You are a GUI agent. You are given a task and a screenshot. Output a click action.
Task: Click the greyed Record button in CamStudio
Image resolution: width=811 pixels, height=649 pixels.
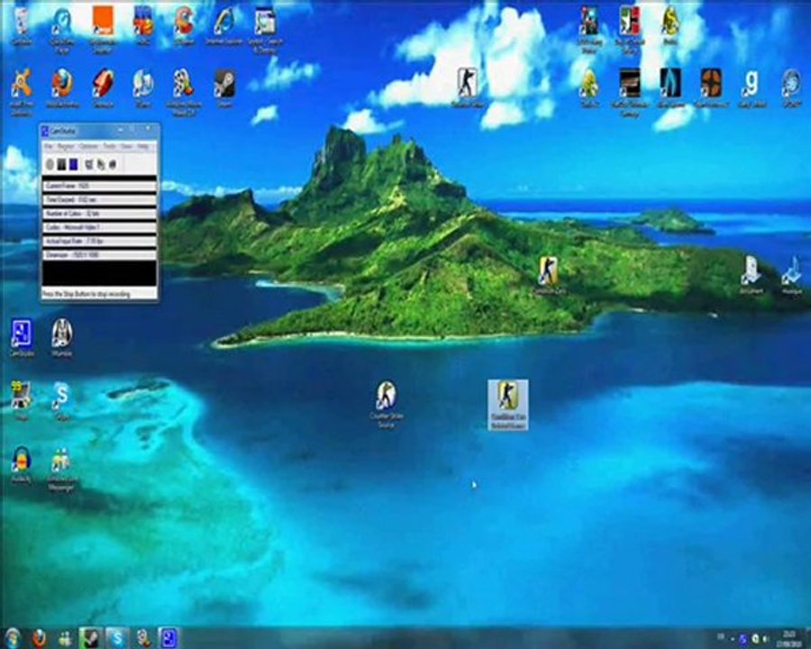tap(50, 165)
